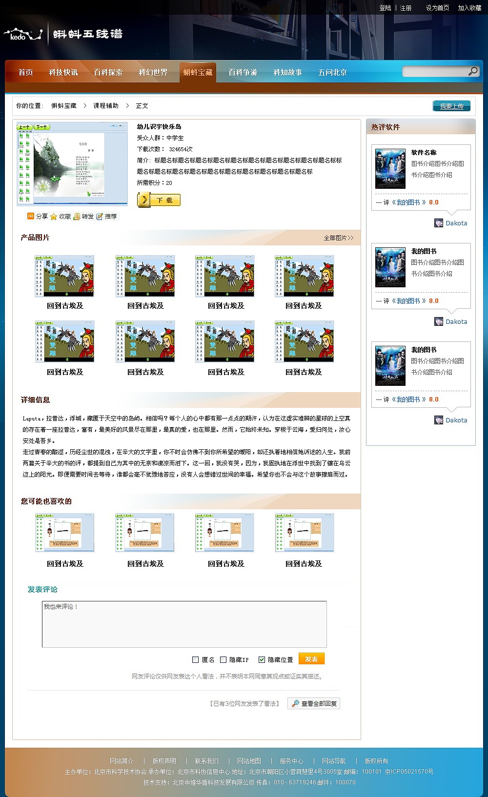488x797 pixels.
Task: Click the Dakota username beneath the 软件名称 review
Action: 456,223
